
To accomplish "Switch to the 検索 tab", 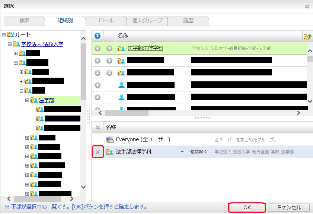I will 24,20.
